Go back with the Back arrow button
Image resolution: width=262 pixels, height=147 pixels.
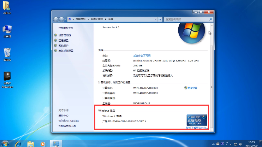(x=56, y=19)
